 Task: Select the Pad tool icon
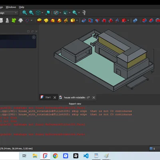click(39, 20)
